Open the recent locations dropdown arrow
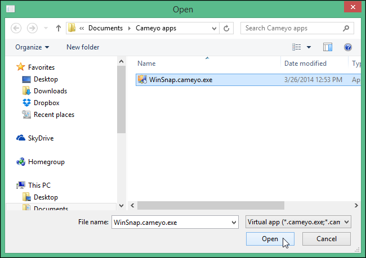This screenshot has width=366, height=258. [46, 29]
